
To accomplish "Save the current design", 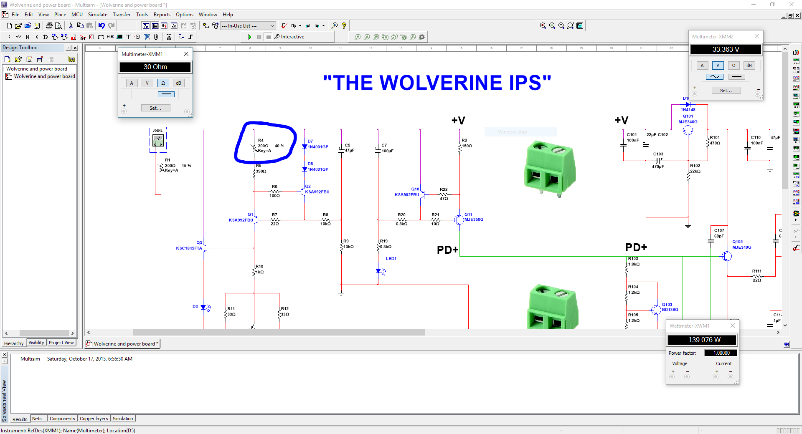I will 37,26.
